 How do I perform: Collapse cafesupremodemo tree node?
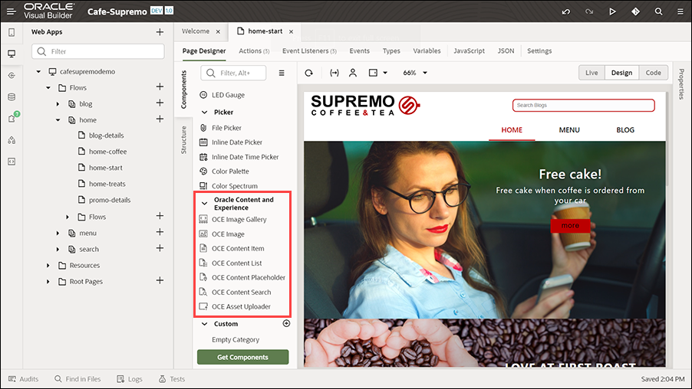point(38,71)
